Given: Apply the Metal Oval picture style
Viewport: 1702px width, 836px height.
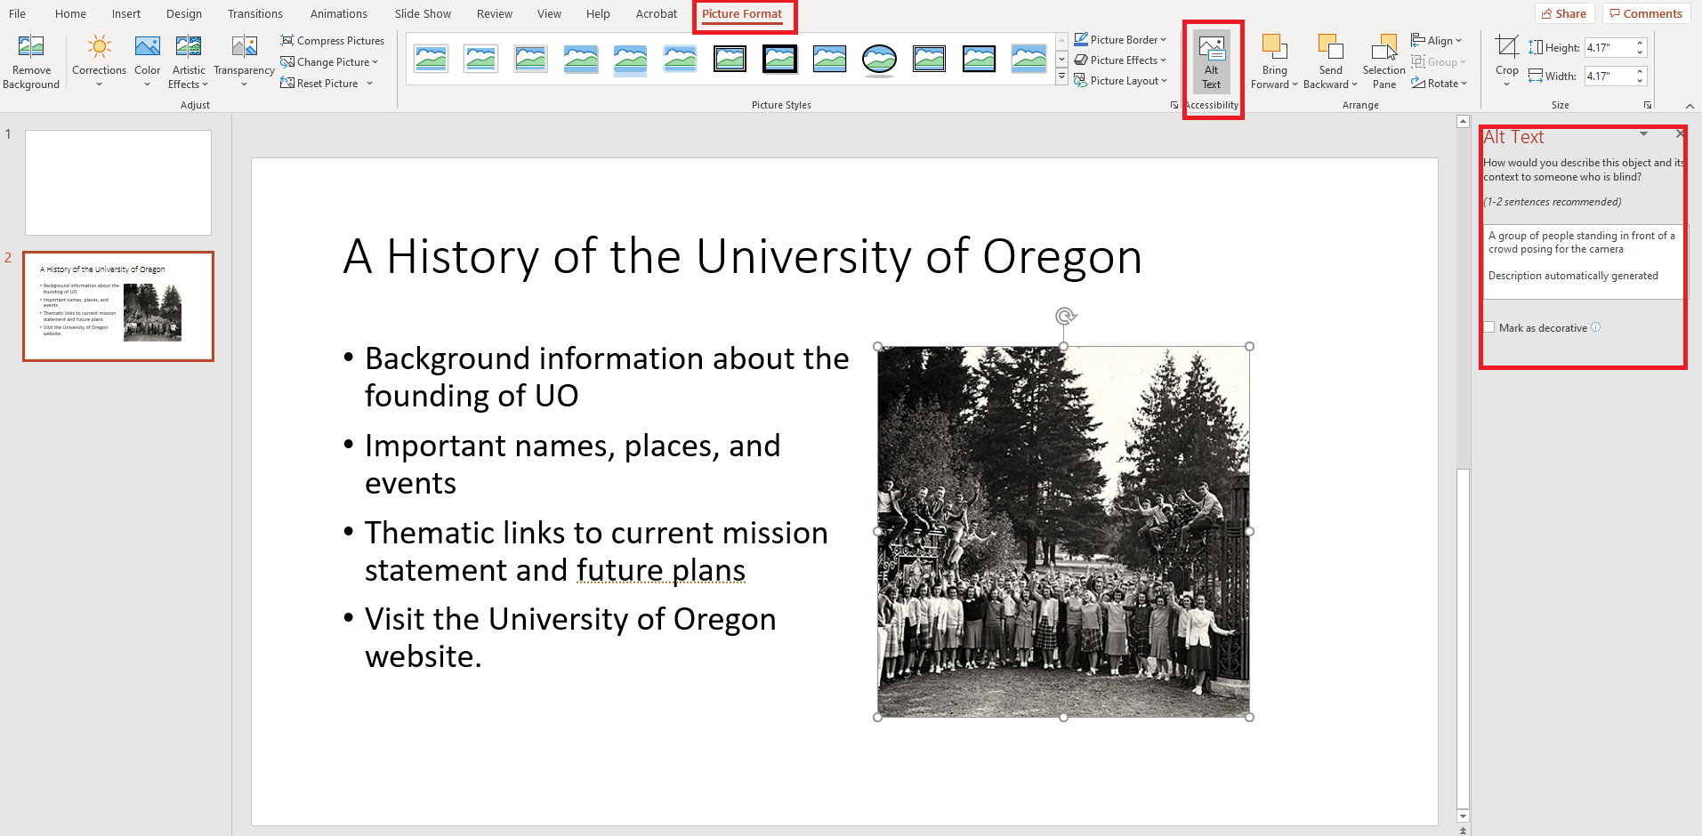Looking at the screenshot, I should click(x=879, y=59).
